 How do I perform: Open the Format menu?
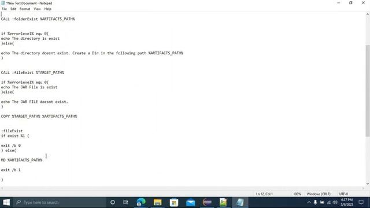click(x=25, y=9)
